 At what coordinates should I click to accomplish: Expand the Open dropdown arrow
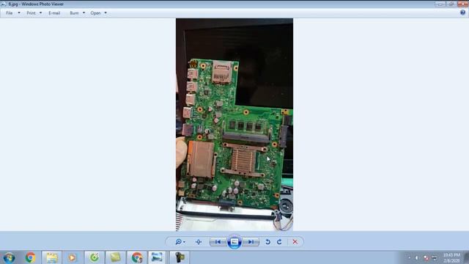(x=106, y=13)
